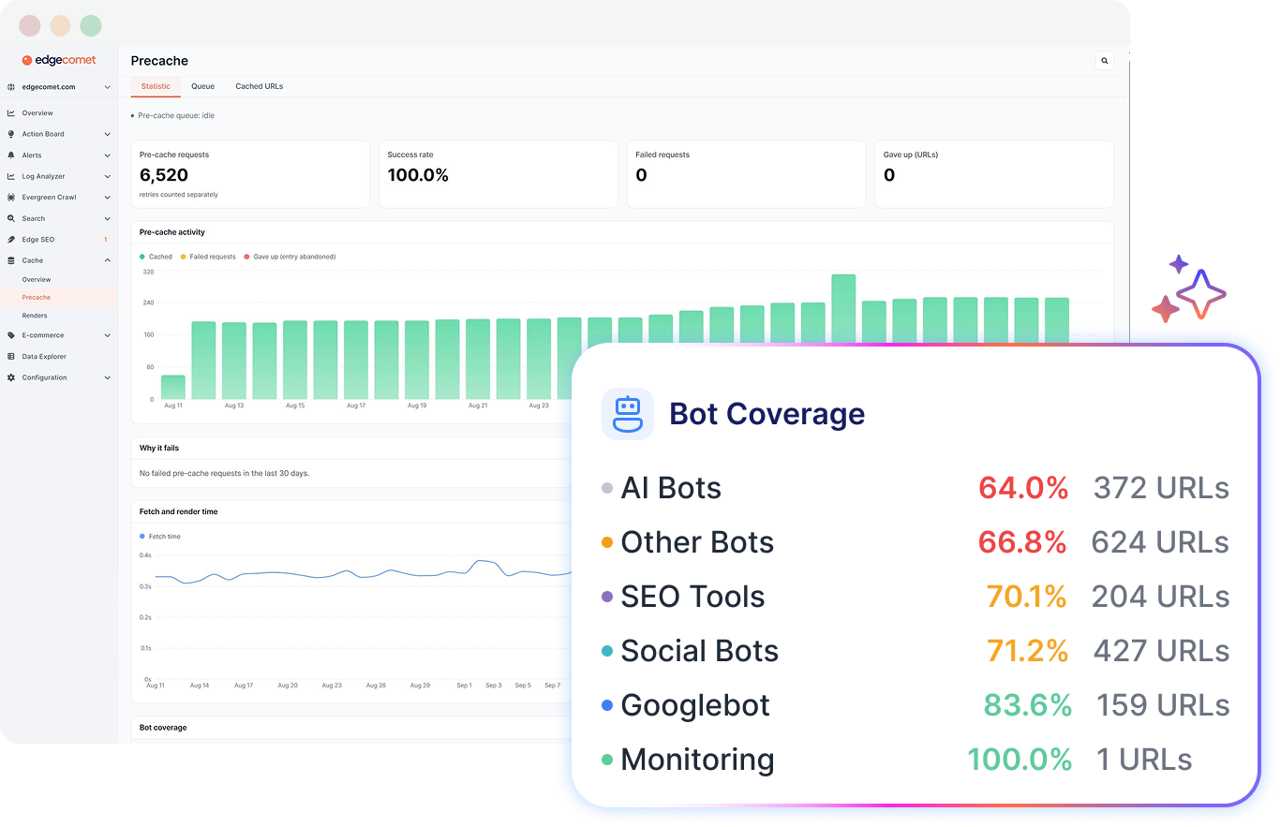The width and height of the screenshot is (1280, 827).
Task: Click the 64.0% AI Bots percentage
Action: click(1023, 488)
